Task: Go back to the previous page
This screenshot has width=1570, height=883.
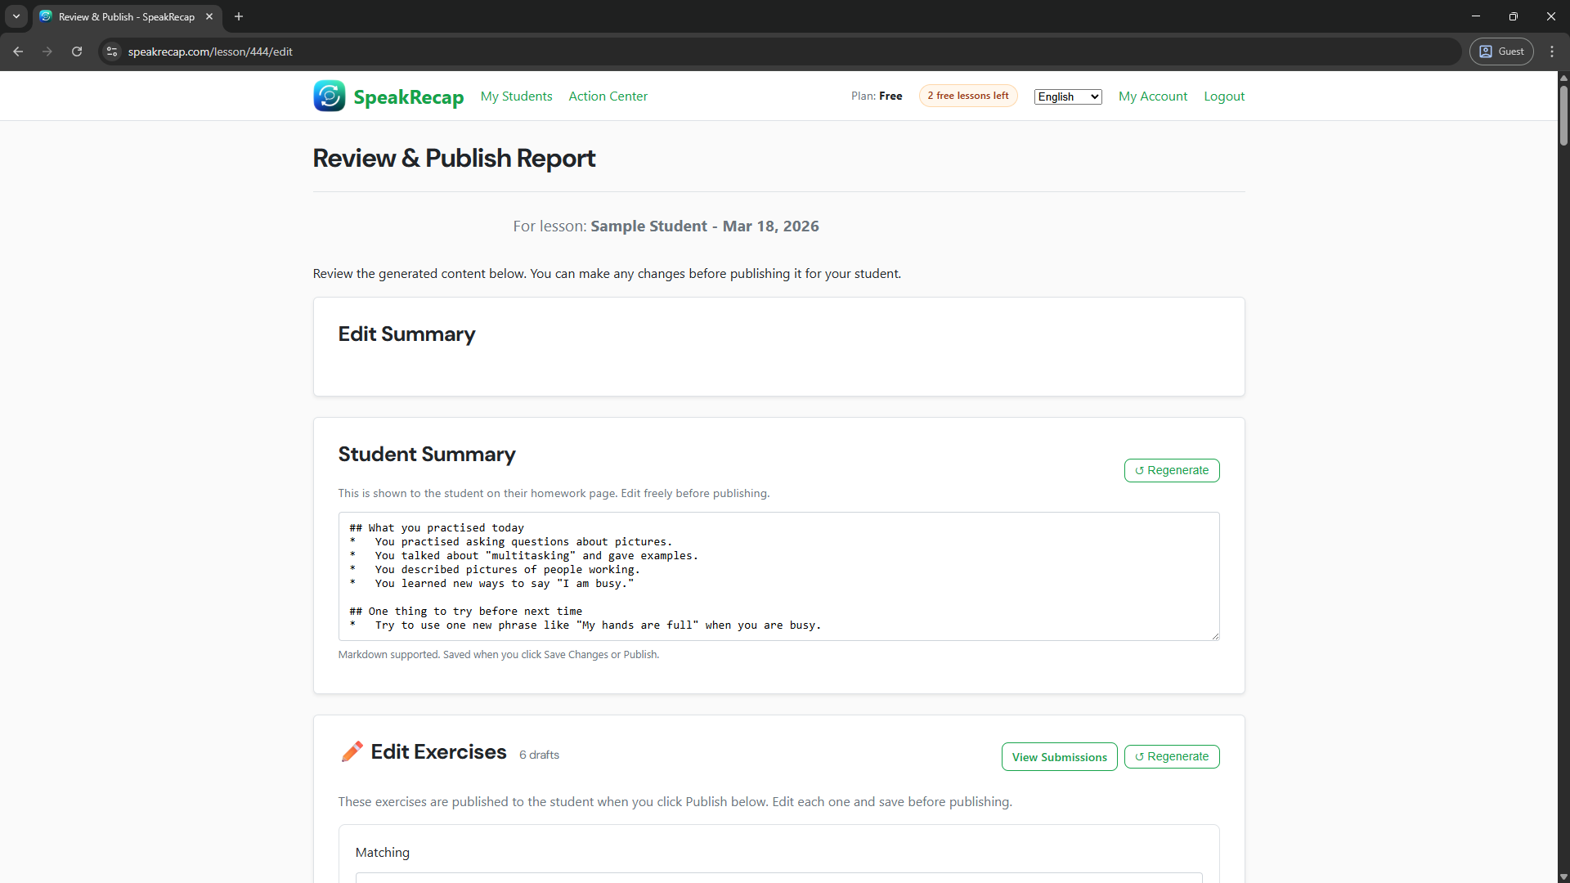Action: tap(18, 52)
